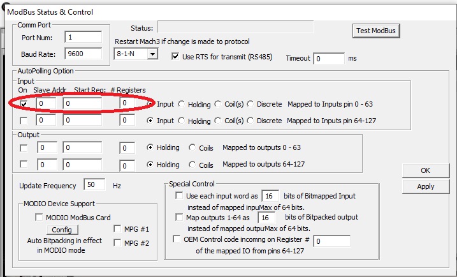Enable On box for outputs 0 - 63
457x277 pixels.
(x=24, y=148)
